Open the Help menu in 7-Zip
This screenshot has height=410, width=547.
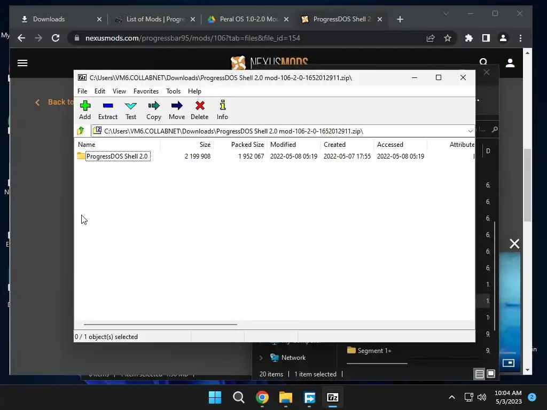tap(194, 91)
